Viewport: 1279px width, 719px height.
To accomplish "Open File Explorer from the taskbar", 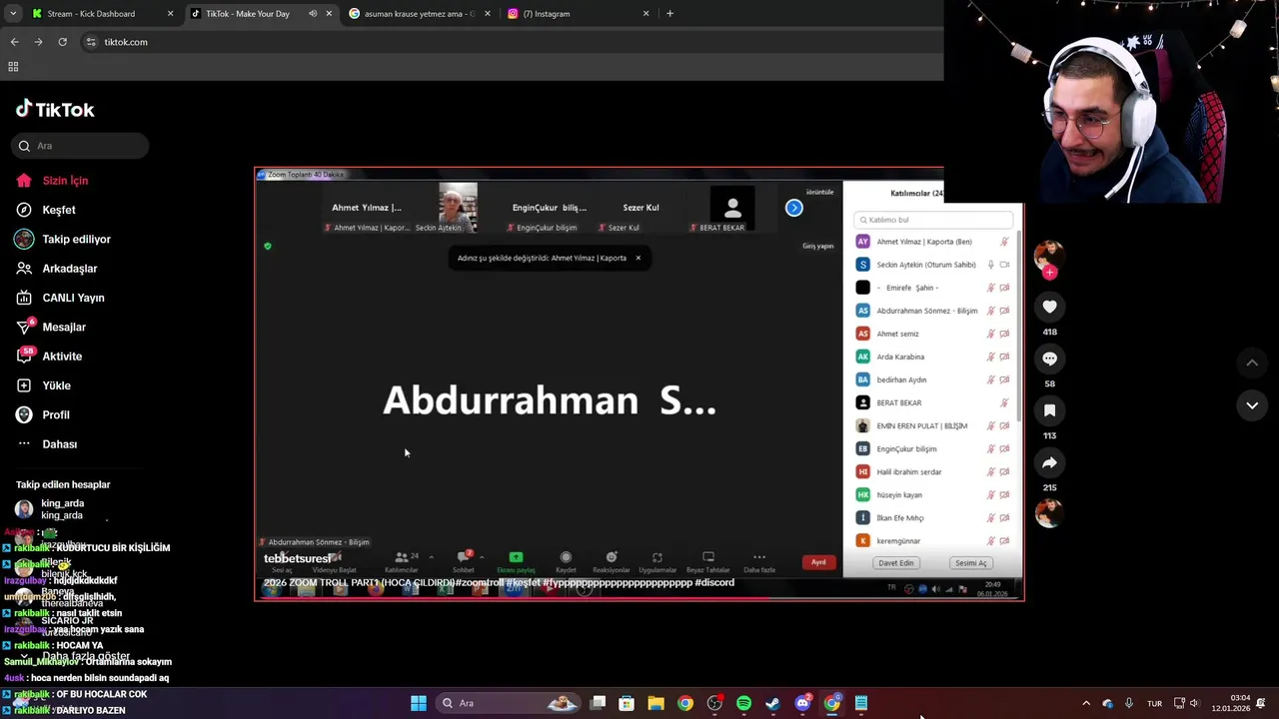I will [655, 703].
